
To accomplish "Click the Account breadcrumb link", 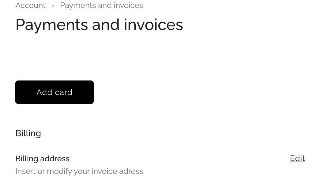I will point(30,6).
